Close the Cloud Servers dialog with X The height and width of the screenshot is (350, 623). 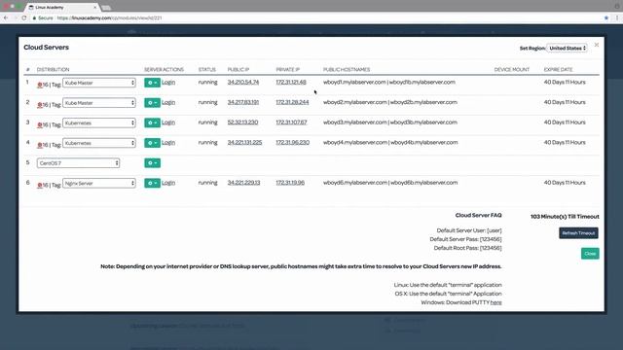click(597, 45)
